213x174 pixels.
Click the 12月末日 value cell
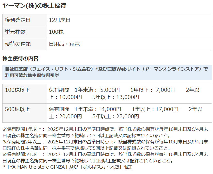(60, 20)
